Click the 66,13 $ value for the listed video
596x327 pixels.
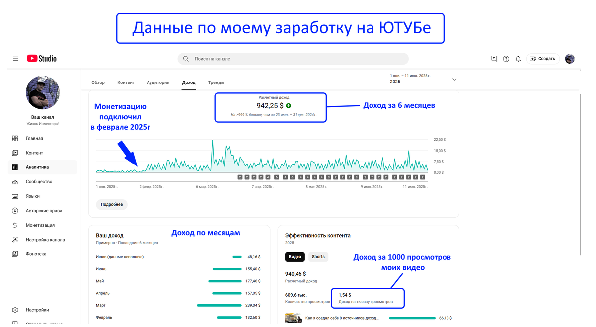tap(446, 318)
